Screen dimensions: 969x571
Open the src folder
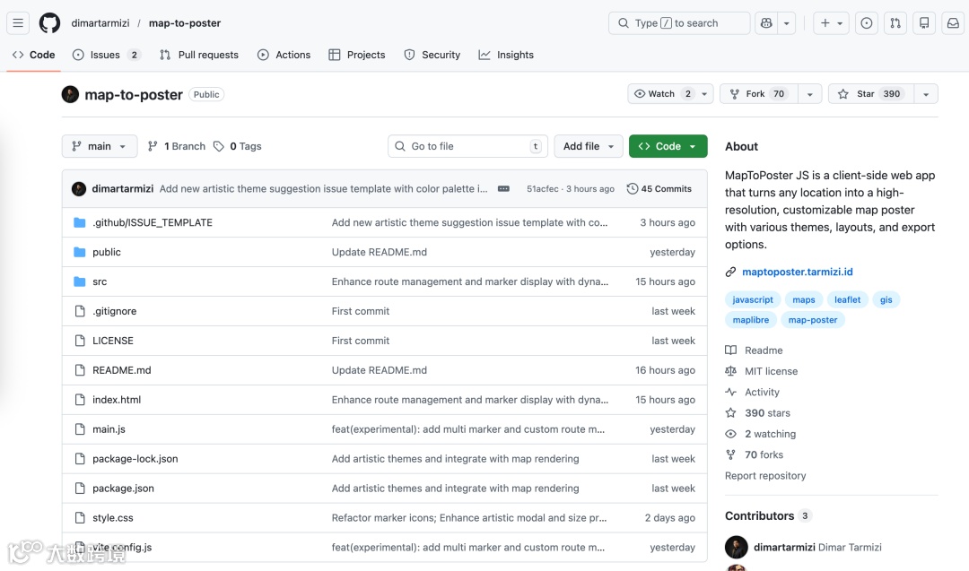pyautogui.click(x=100, y=281)
